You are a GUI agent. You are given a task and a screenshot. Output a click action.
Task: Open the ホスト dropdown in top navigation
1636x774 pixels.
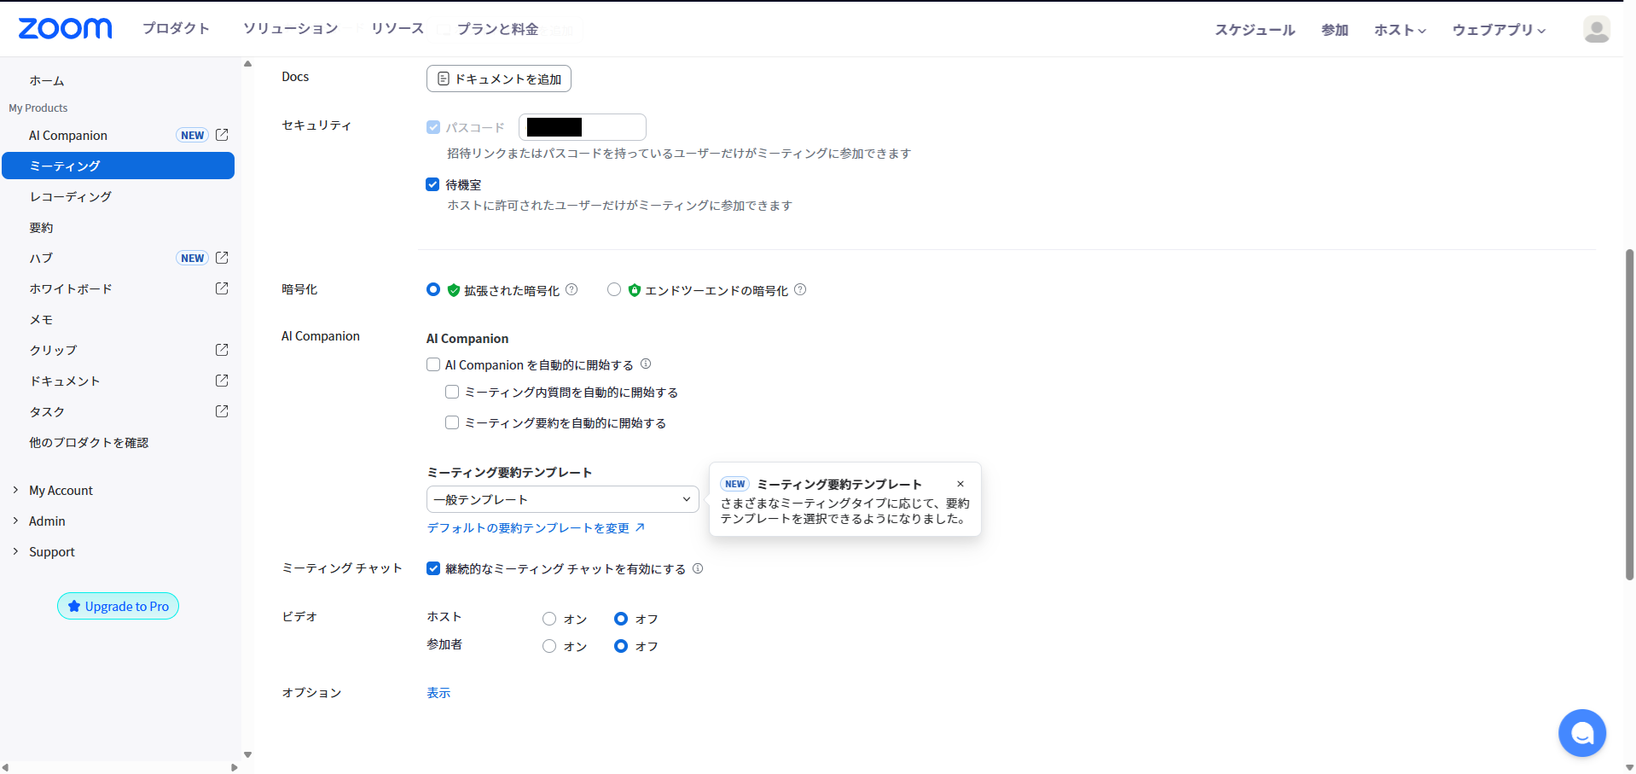coord(1399,28)
